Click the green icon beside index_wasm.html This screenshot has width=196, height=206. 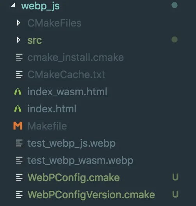[x=18, y=92]
